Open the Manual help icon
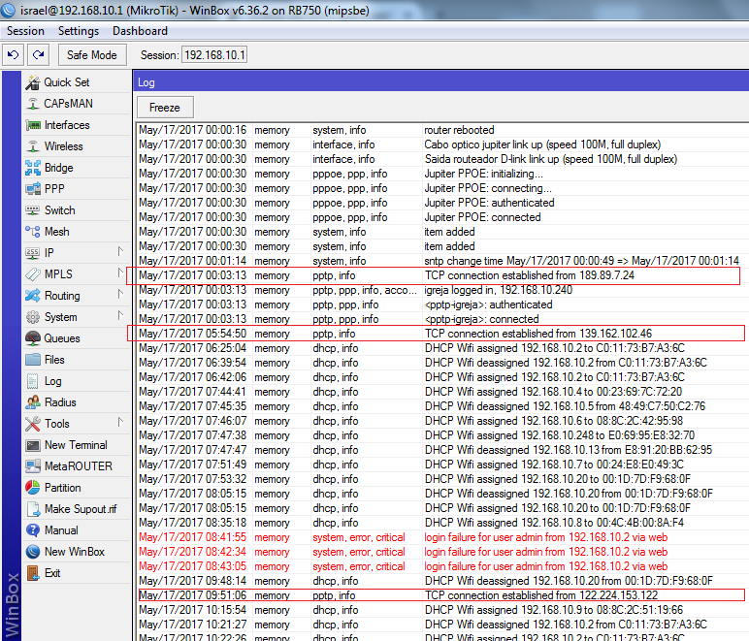Image resolution: width=749 pixels, height=641 pixels. pos(33,530)
